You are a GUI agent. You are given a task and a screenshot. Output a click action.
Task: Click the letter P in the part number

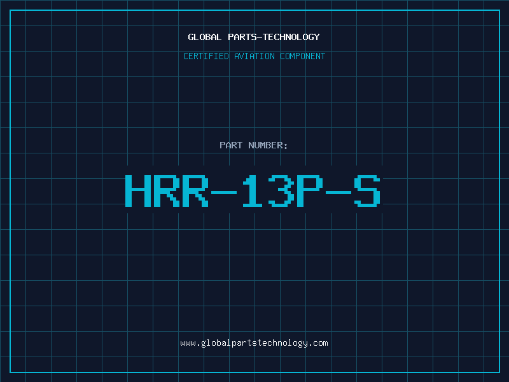310,191
